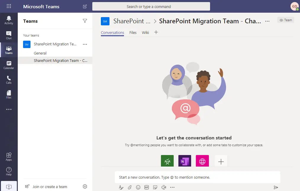Click the SharePoint team breadcrumb name
The height and width of the screenshot is (191, 300).
click(x=132, y=21)
